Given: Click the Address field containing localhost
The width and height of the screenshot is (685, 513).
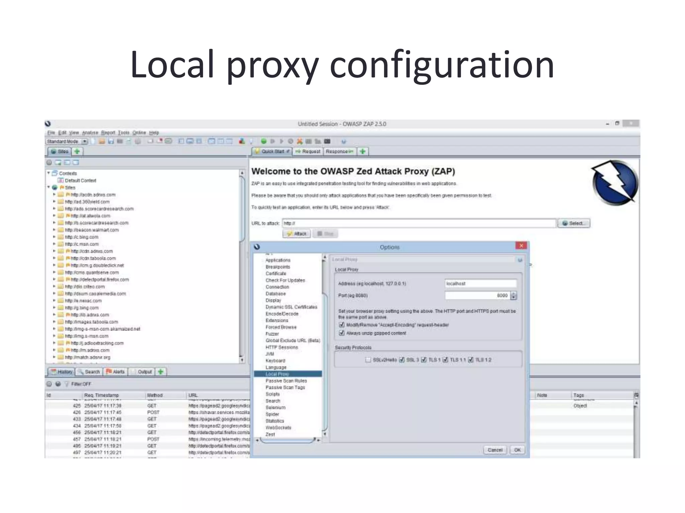Looking at the screenshot, I should (x=481, y=284).
